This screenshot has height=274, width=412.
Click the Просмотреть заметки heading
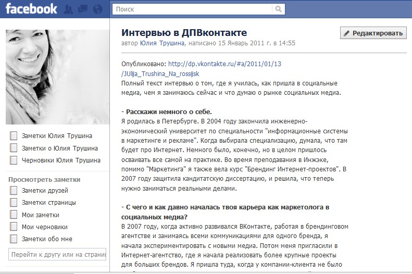(x=44, y=179)
